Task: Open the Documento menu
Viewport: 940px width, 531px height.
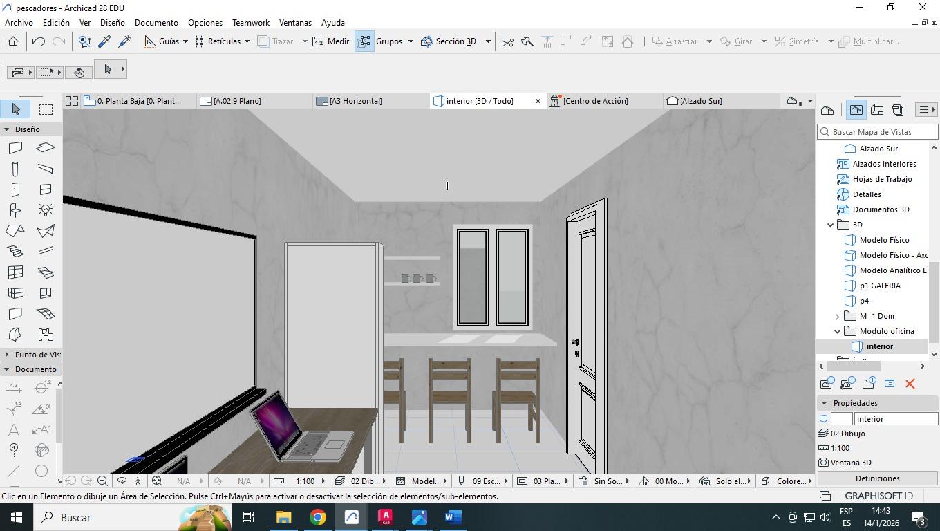Action: pos(156,23)
